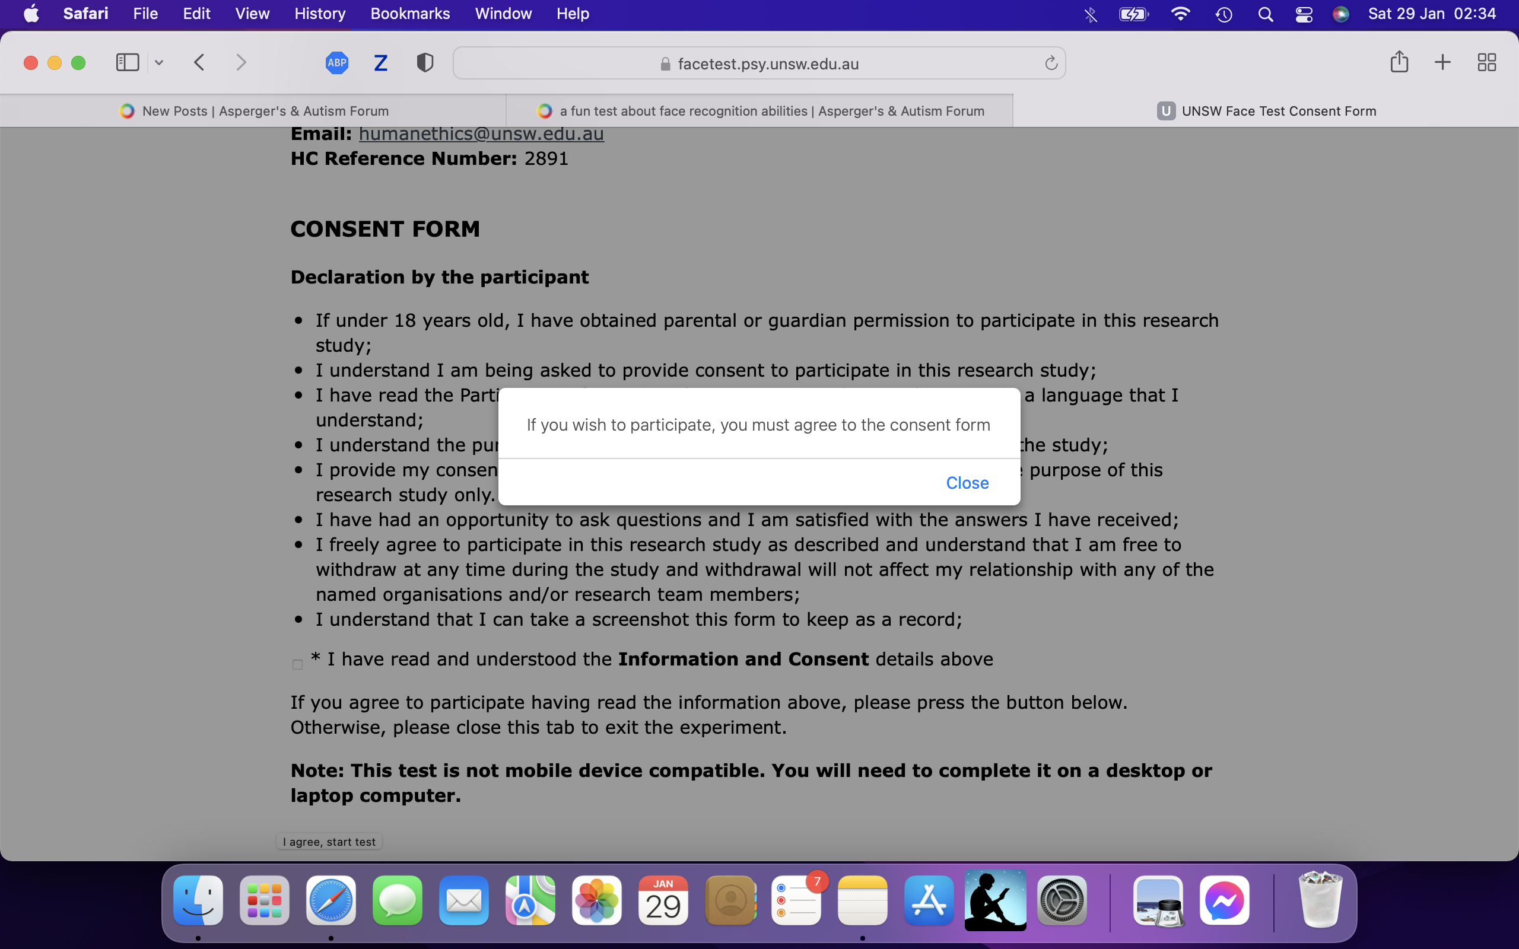Open Reminders with 7 badge in Dock
Image resolution: width=1519 pixels, height=949 pixels.
pyautogui.click(x=796, y=901)
